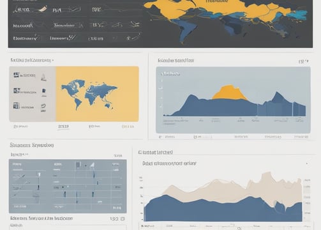Click the second square icon in map legend list
The width and height of the screenshot is (321, 230).
pos(17,91)
